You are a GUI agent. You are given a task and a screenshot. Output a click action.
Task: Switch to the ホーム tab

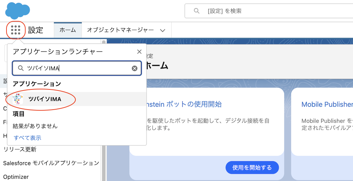coord(68,30)
